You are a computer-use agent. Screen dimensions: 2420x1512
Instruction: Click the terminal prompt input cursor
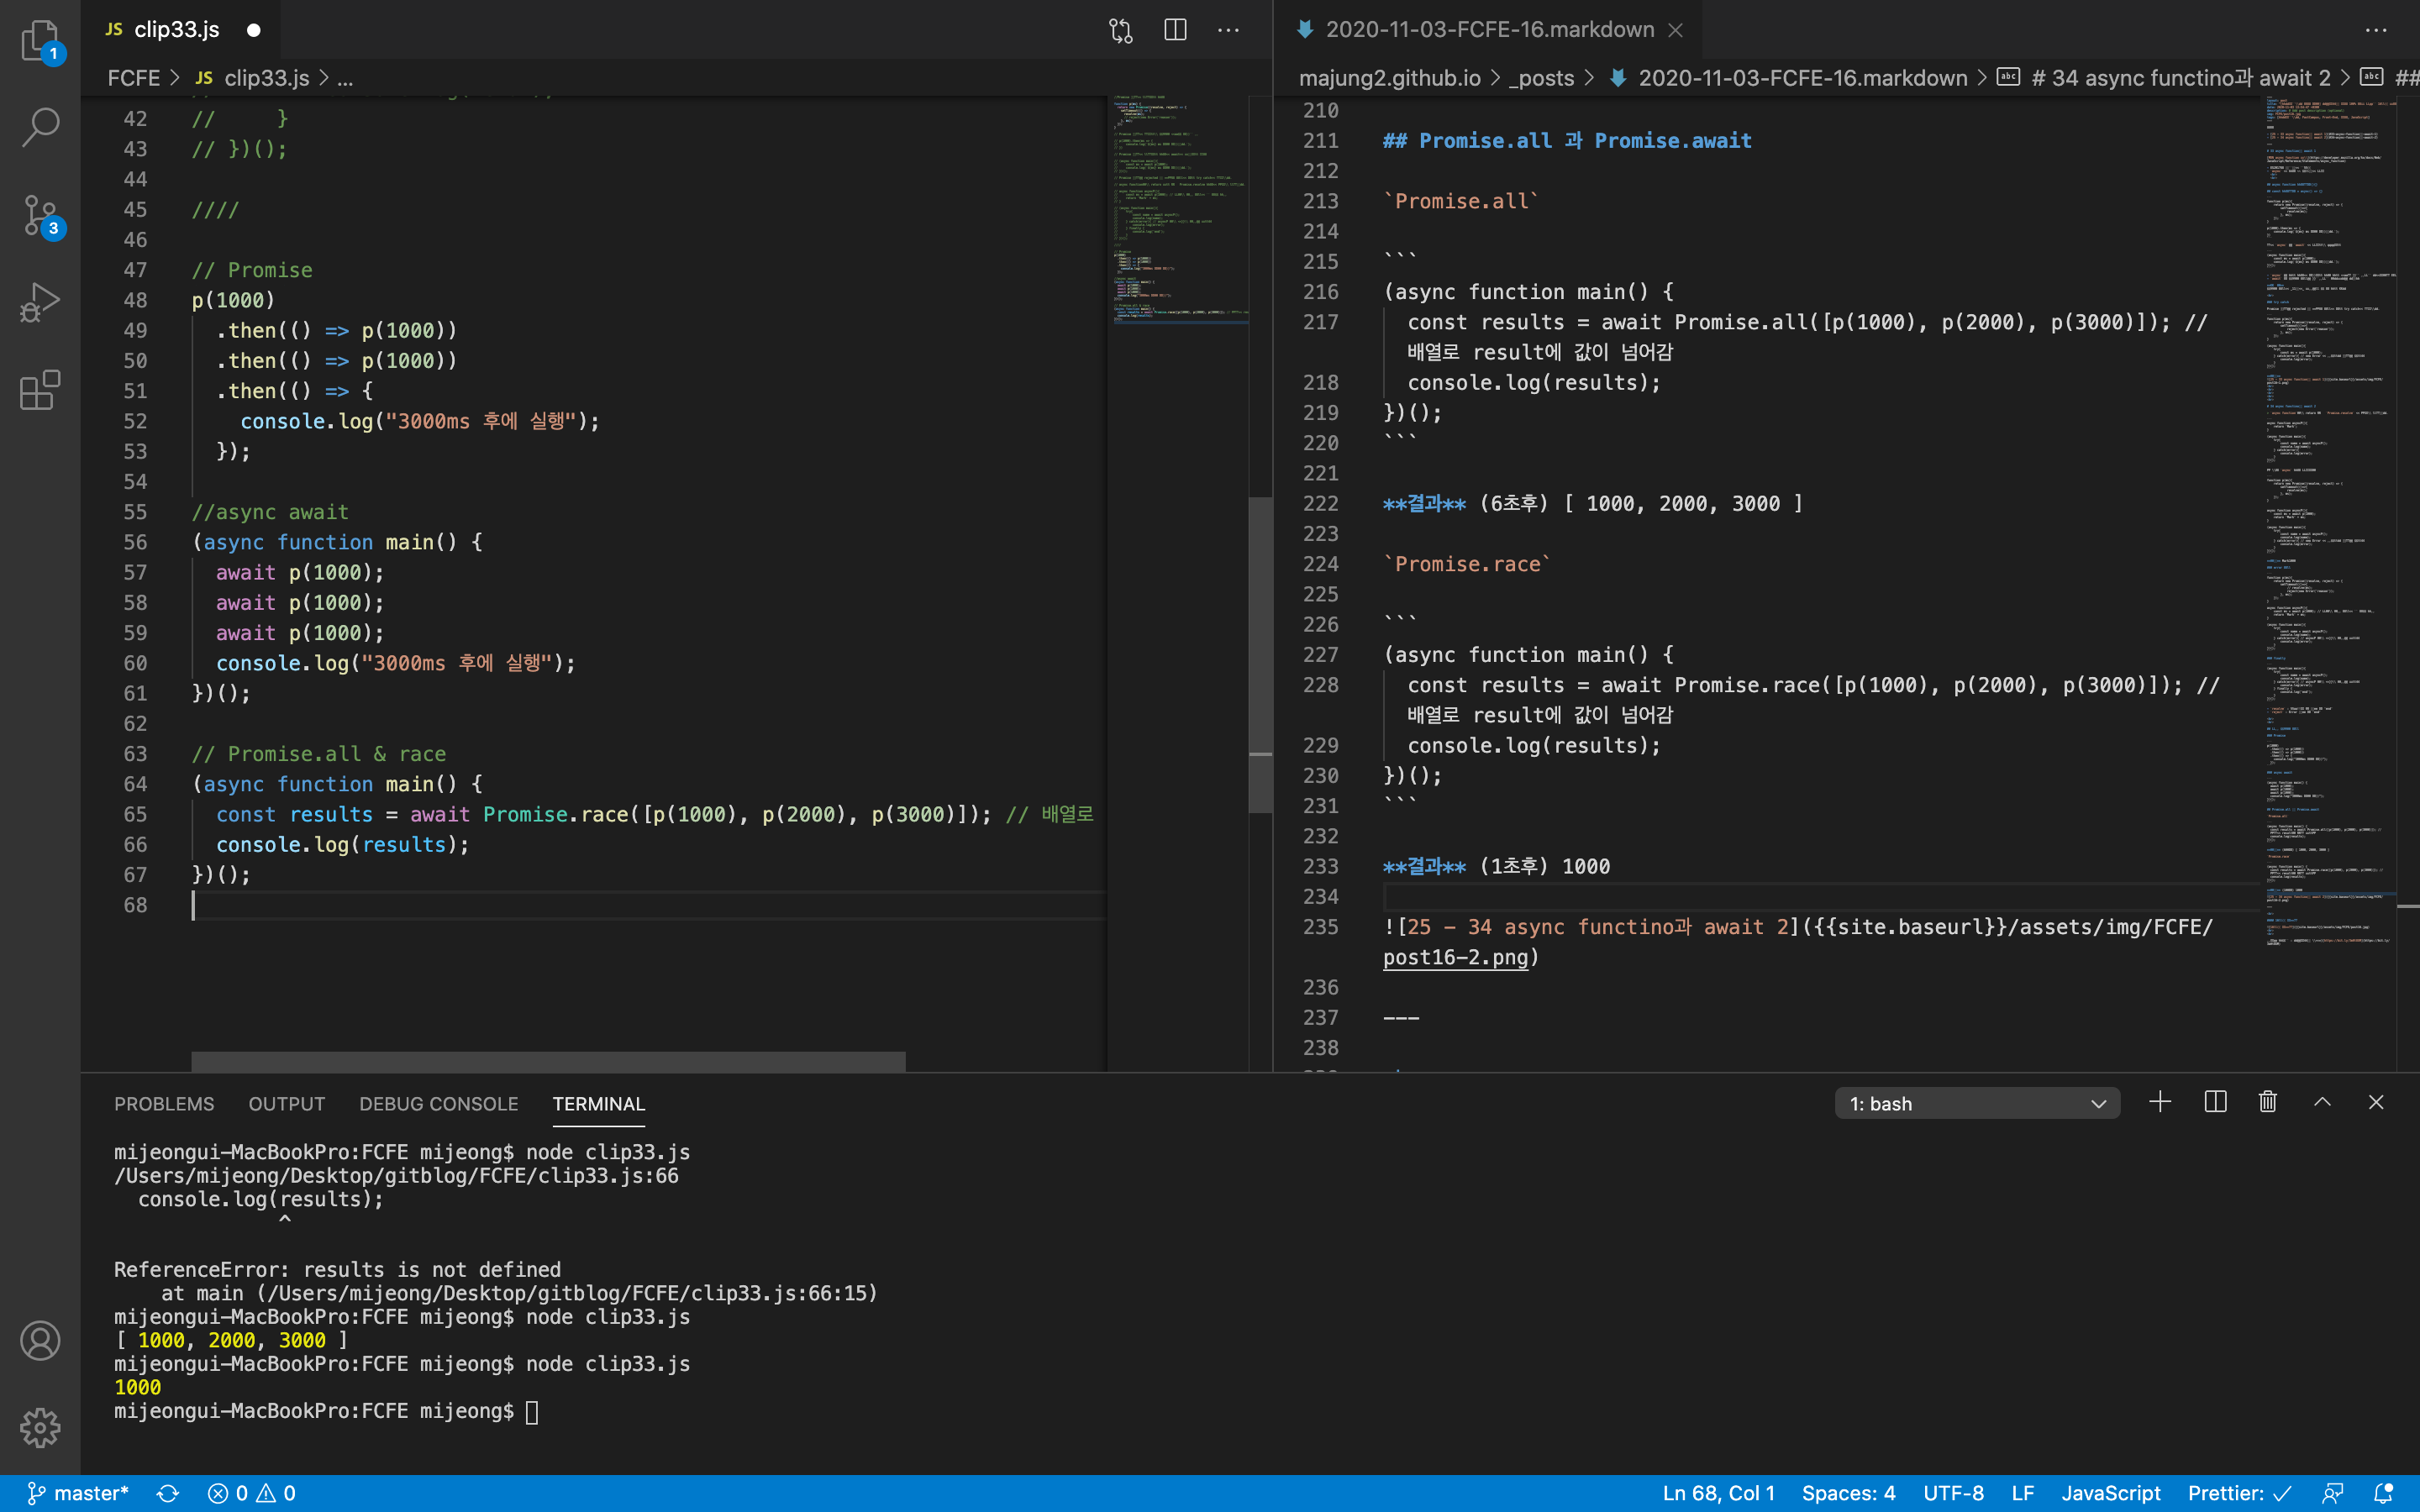tap(532, 1412)
